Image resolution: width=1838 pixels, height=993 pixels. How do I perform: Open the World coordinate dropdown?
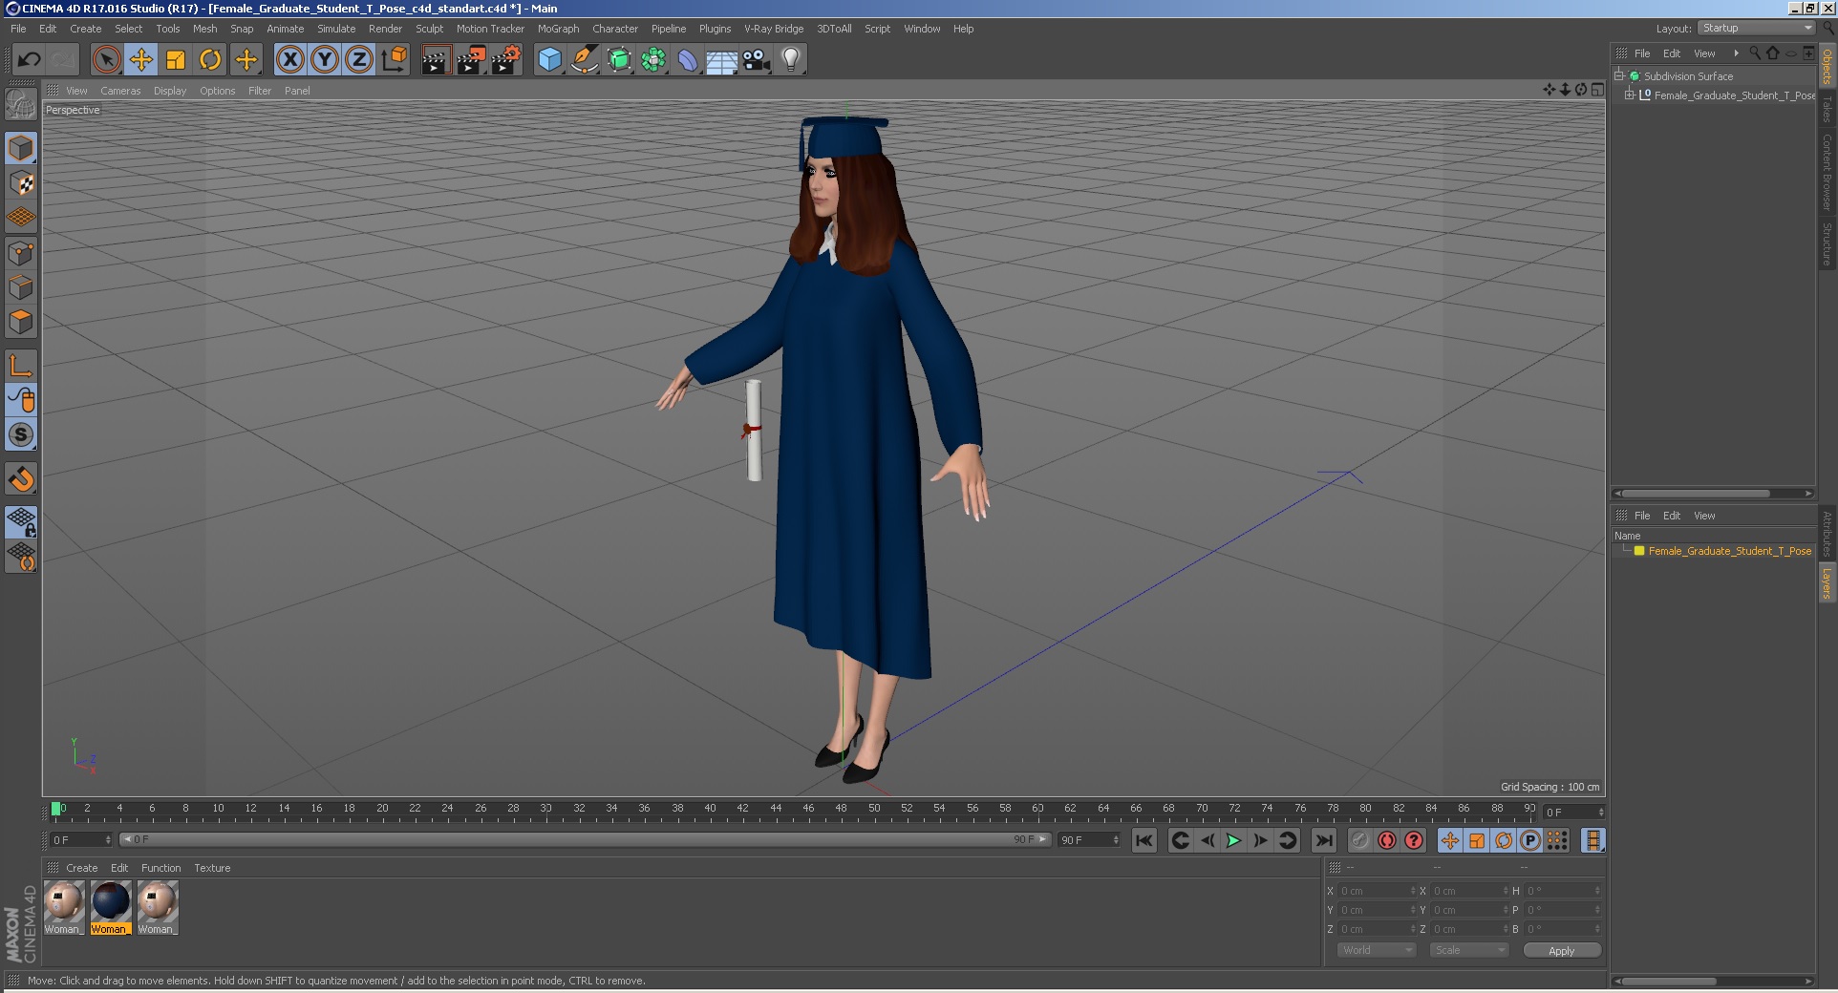(x=1376, y=950)
